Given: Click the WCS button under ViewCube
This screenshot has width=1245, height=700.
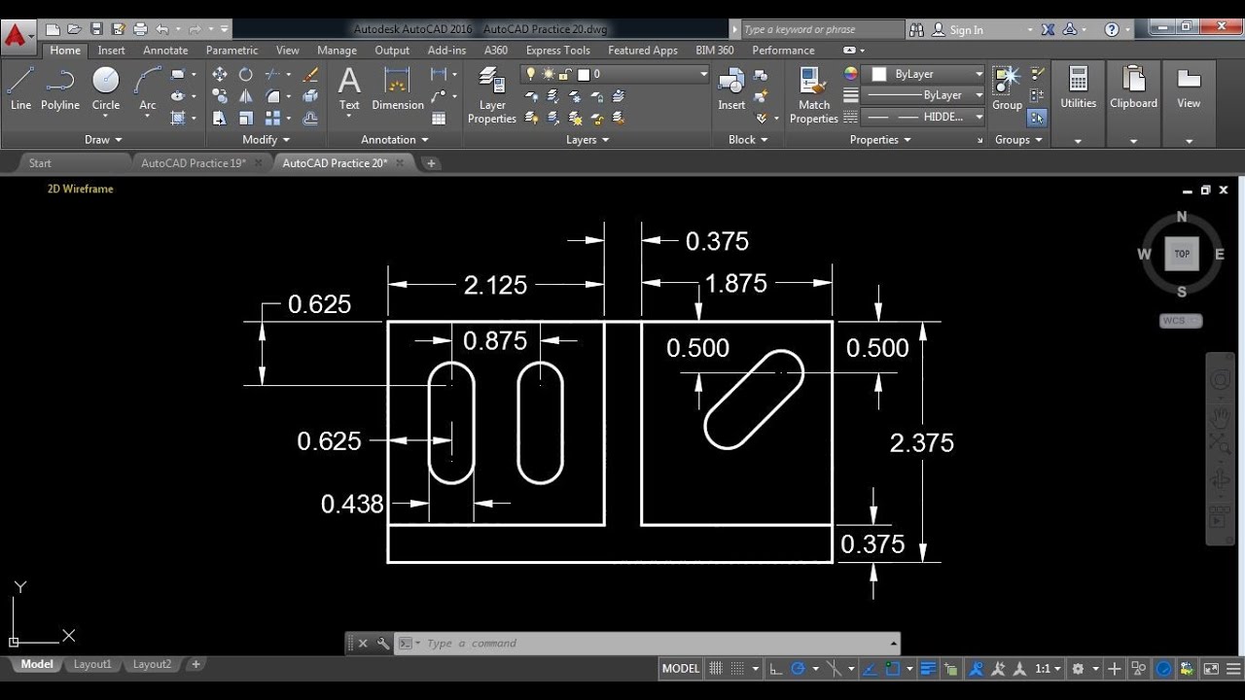Looking at the screenshot, I should click(1181, 321).
